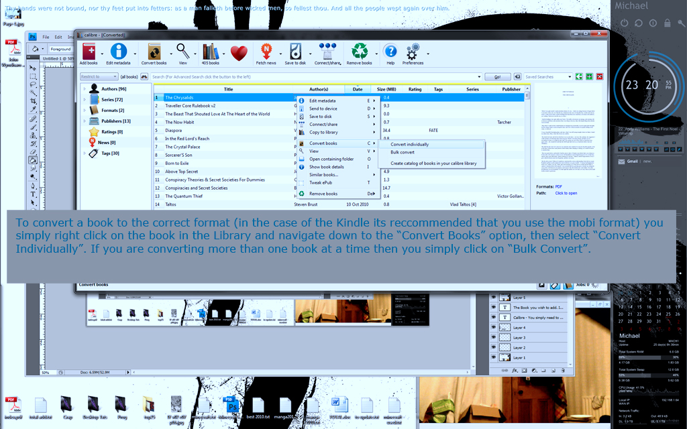Select the Magic Wand tool in Photoshop
The width and height of the screenshot is (687, 429).
(33, 93)
